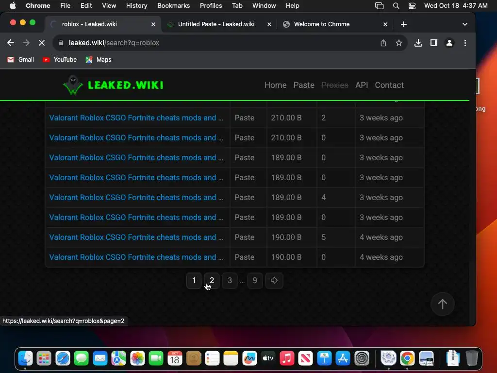The height and width of the screenshot is (373, 497).
Task: Close the Welcome to Chrome tab
Action: pyautogui.click(x=385, y=24)
